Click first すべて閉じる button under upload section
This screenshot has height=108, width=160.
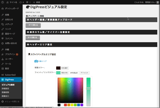click(x=33, y=25)
